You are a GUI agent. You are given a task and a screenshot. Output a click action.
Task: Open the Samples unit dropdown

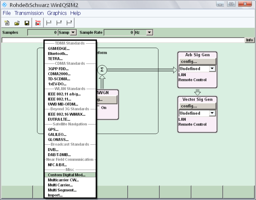coord(73,32)
